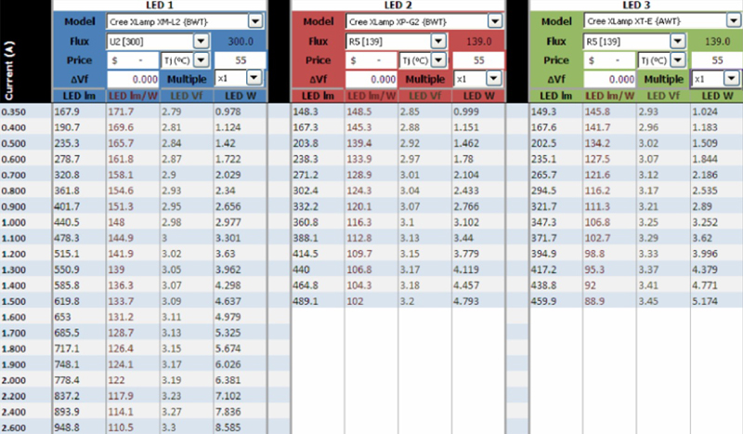The image size is (743, 434).
Task: Click LED 2 'LED W' column header
Action: pos(478,96)
